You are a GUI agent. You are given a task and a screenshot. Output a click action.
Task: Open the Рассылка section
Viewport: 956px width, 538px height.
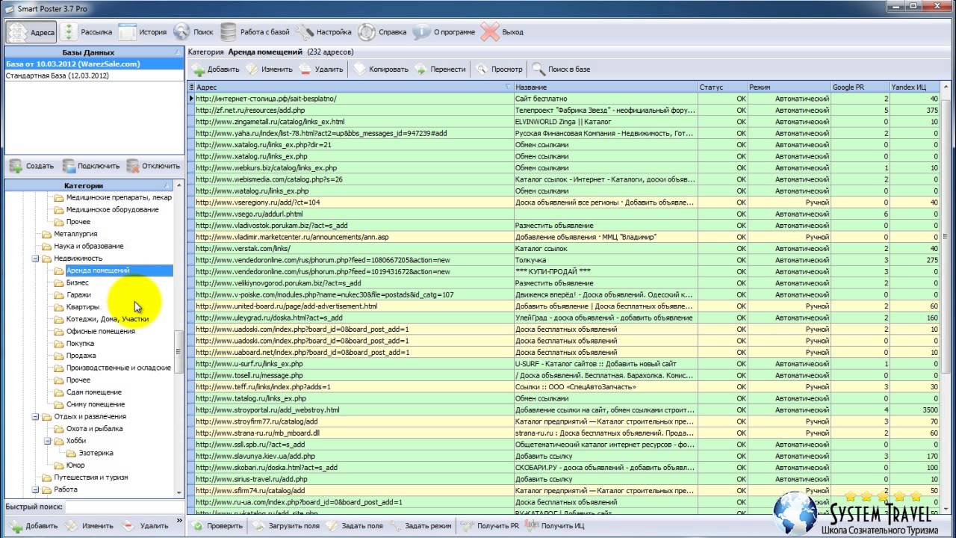(87, 32)
